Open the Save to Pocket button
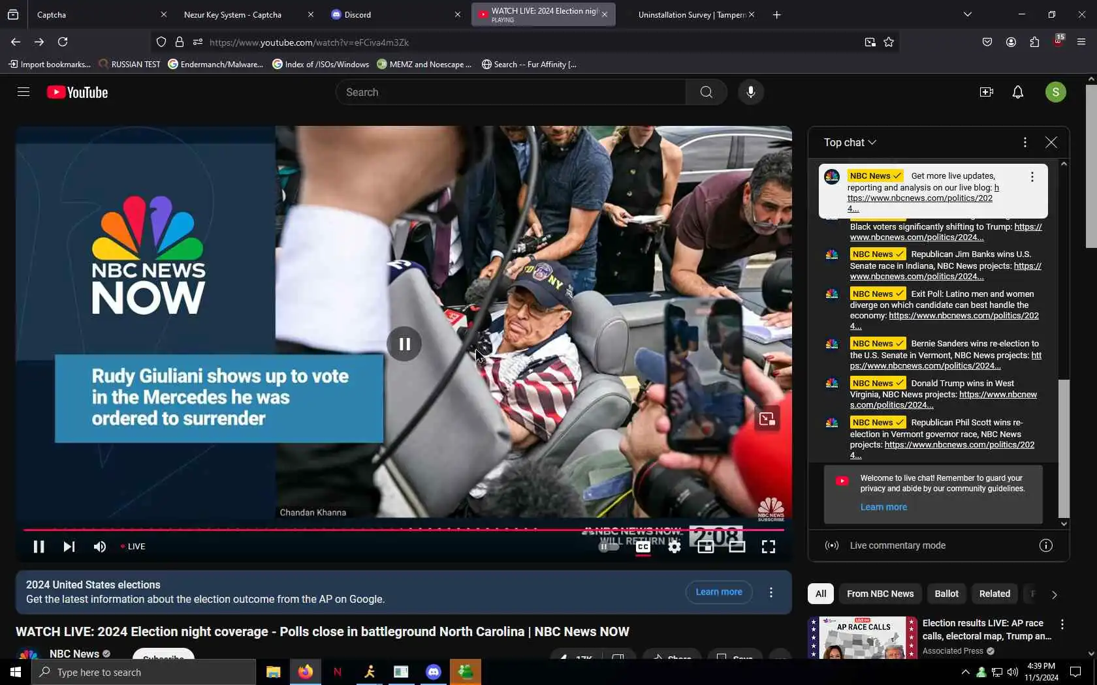 pyautogui.click(x=987, y=42)
